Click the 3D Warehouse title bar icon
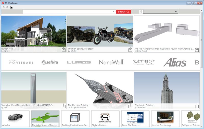The height and width of the screenshot is (129, 204). [x=3, y=3]
